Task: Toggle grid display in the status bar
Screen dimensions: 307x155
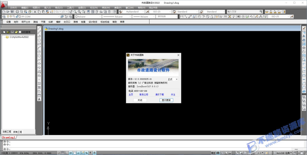Action: tap(63, 153)
